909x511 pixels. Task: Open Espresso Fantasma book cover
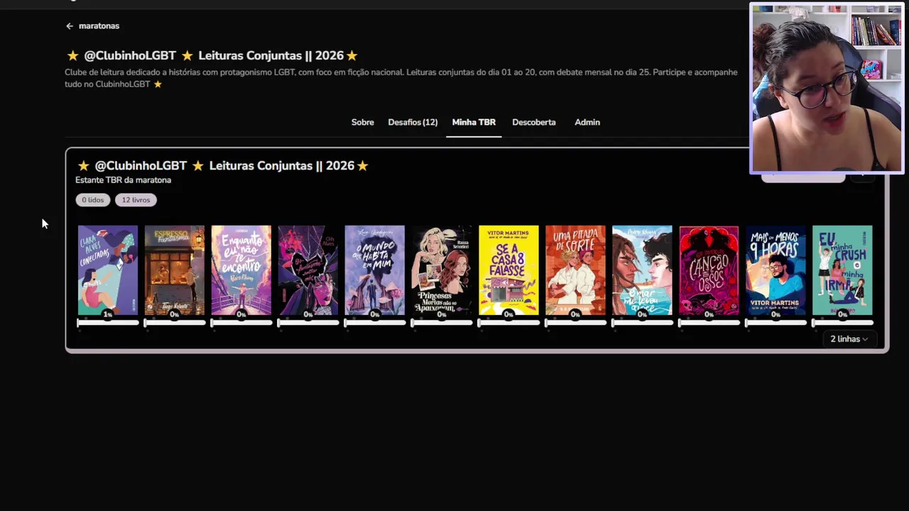point(175,270)
